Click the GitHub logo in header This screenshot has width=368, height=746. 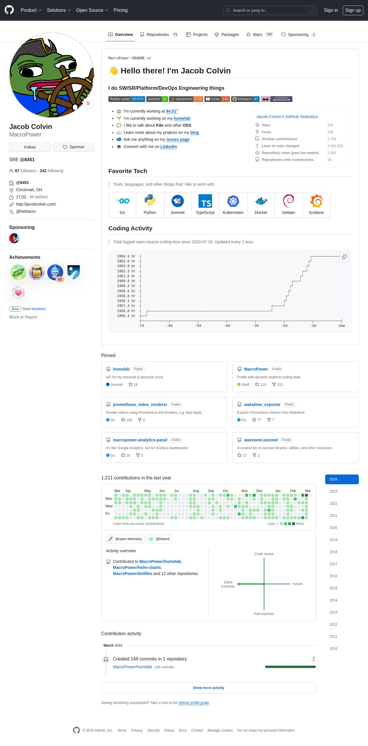(9, 10)
